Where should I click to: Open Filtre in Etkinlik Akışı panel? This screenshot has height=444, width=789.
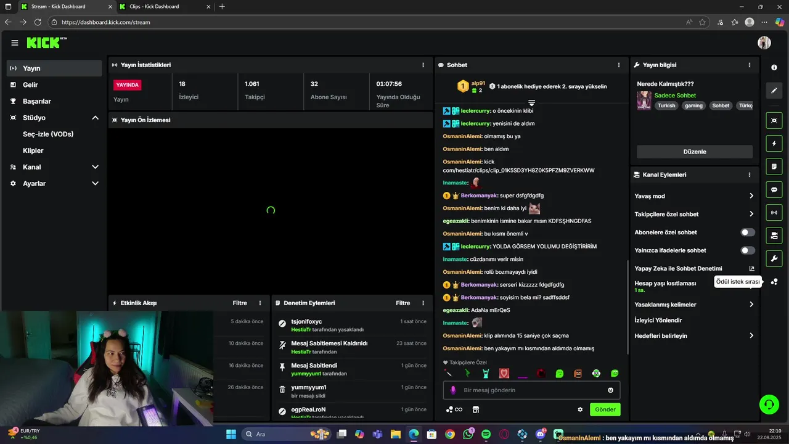(x=240, y=303)
